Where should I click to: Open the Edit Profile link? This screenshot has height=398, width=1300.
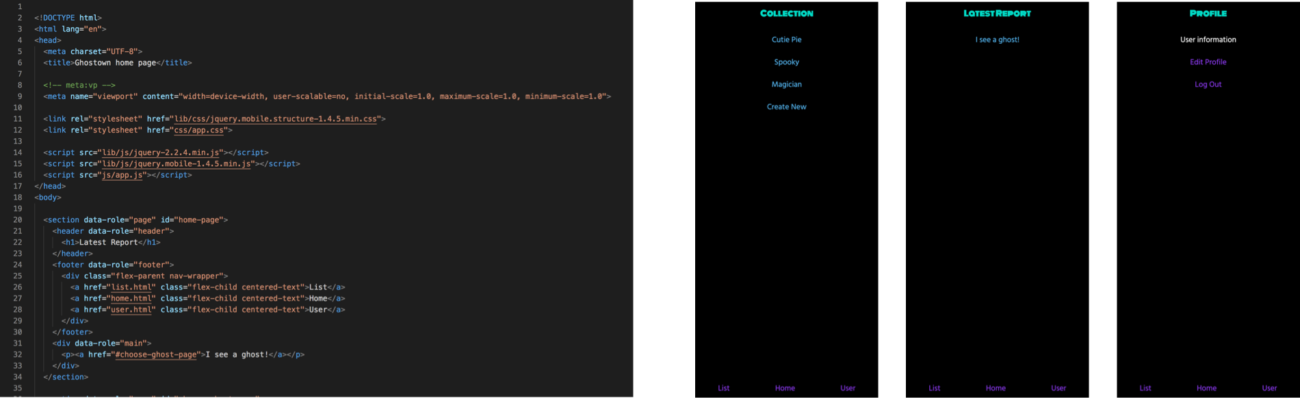pos(1208,62)
